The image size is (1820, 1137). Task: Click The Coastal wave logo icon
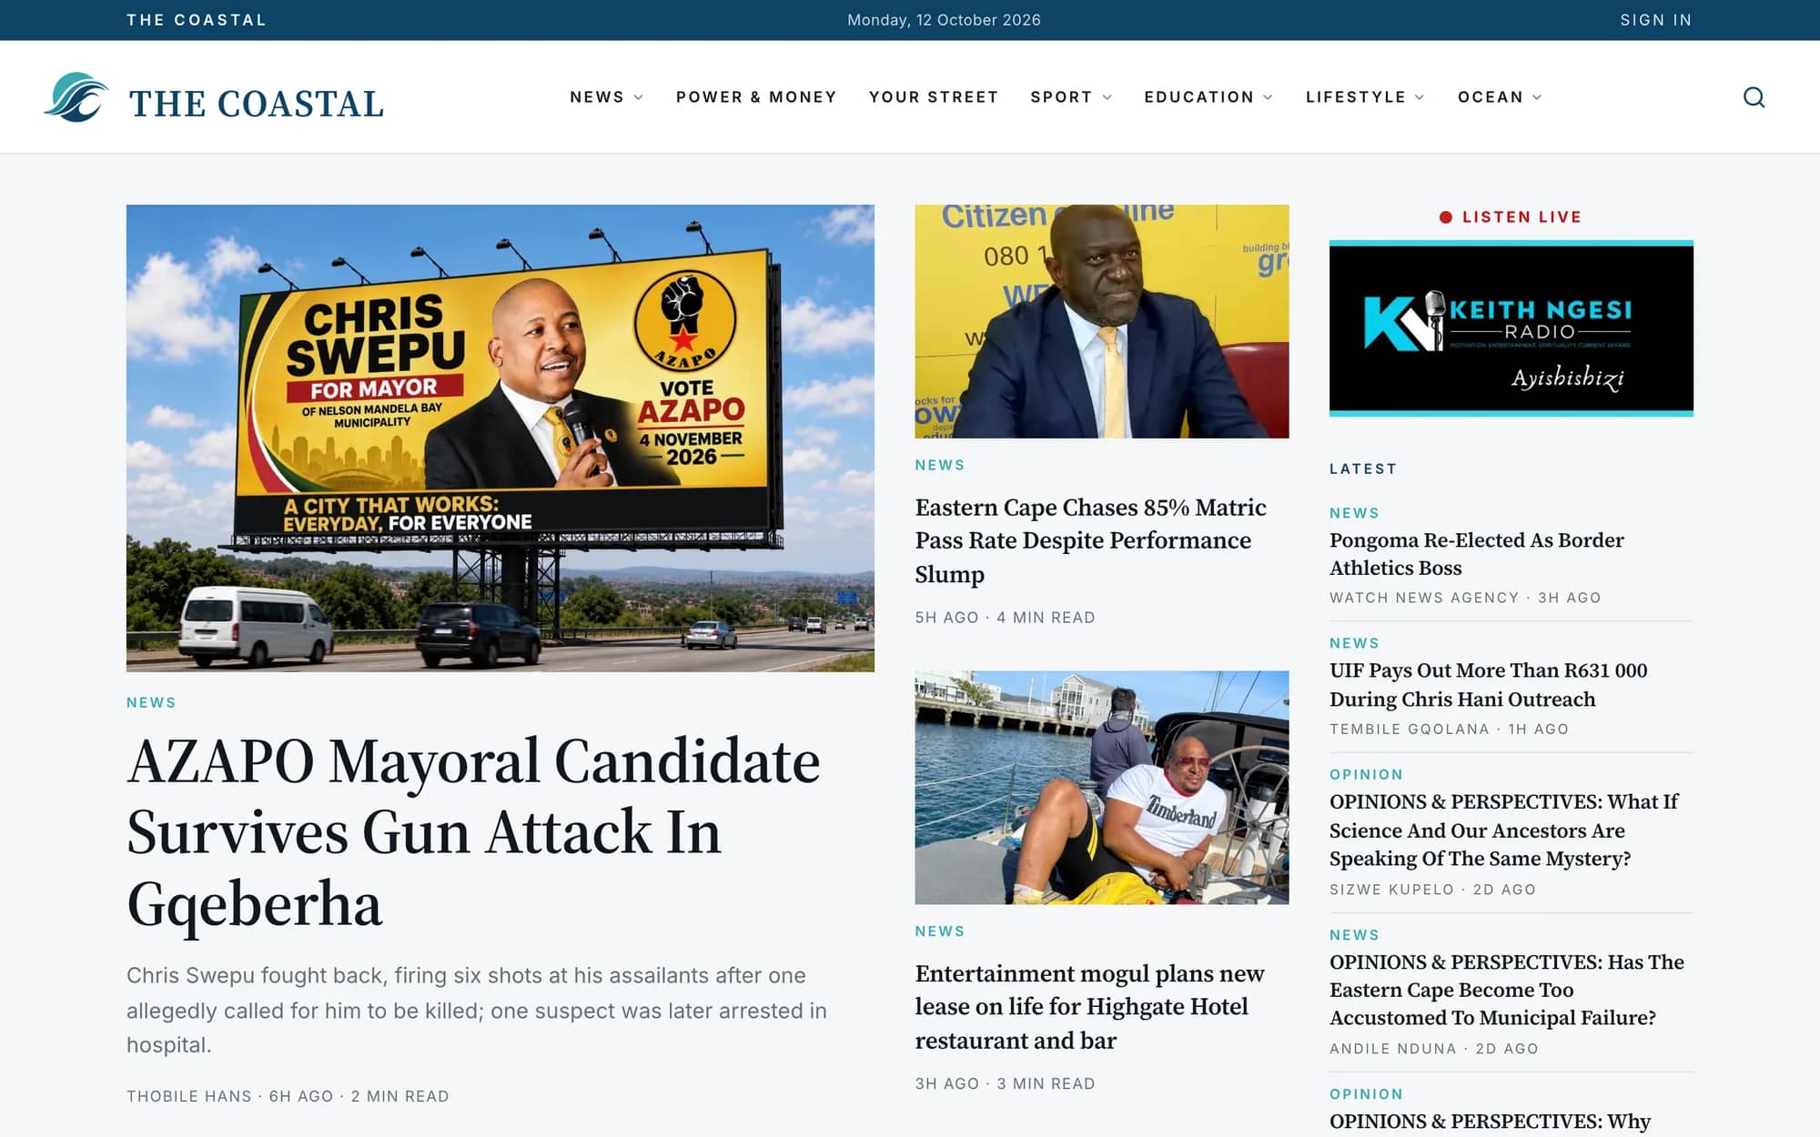[76, 97]
